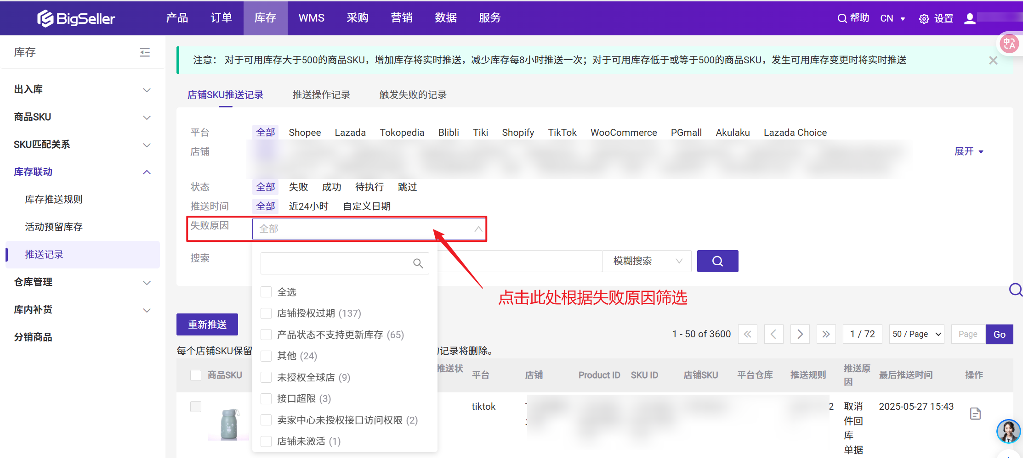Viewport: 1023px width, 458px height.
Task: Expand store list with 展开
Action: (x=969, y=151)
